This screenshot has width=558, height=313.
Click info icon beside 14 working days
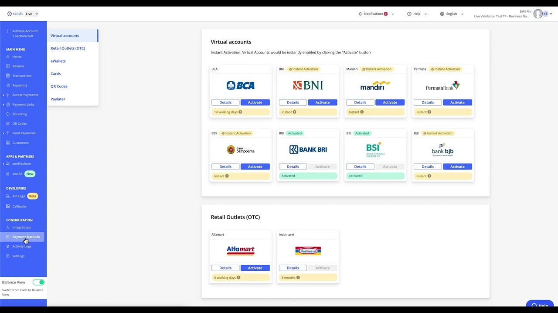coord(240,112)
